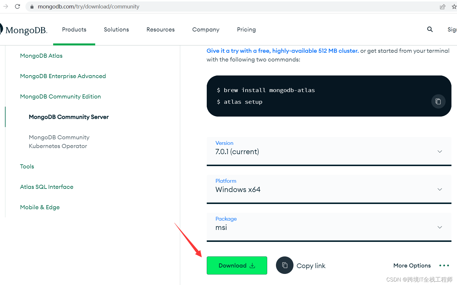Image resolution: width=457 pixels, height=285 pixels.
Task: Click the browser reload icon
Action: tap(18, 6)
